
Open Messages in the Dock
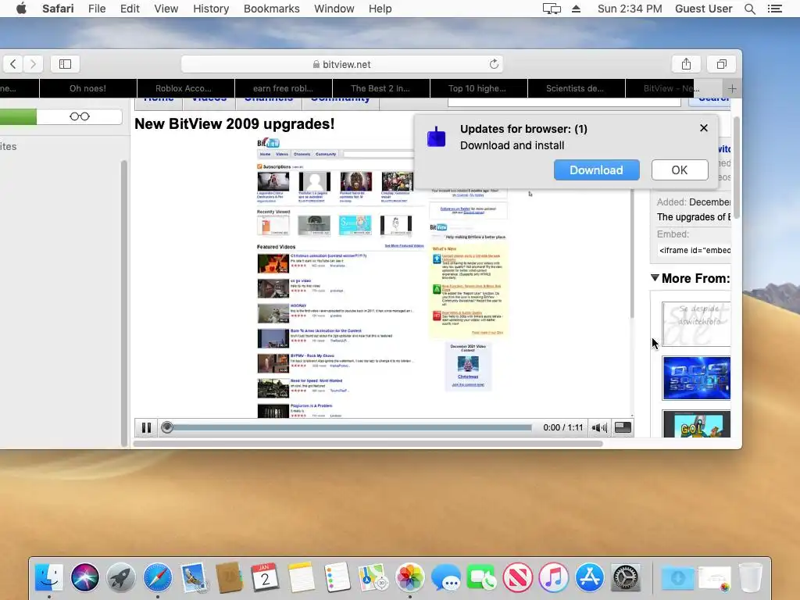[445, 577]
